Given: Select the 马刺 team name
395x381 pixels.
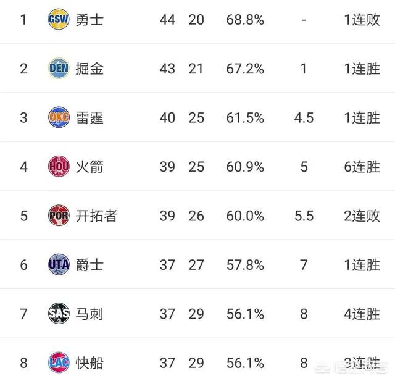Looking at the screenshot, I should click(90, 314).
